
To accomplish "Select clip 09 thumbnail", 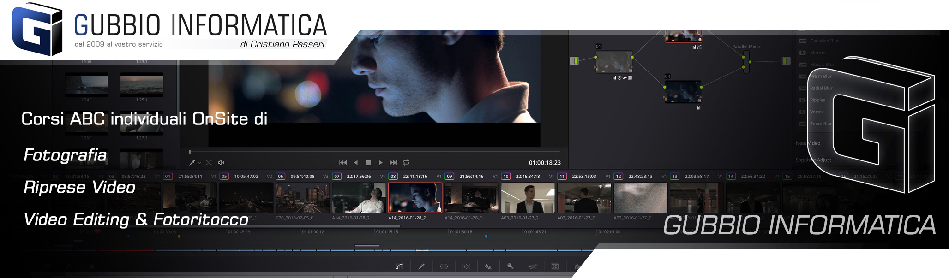I will point(471,198).
